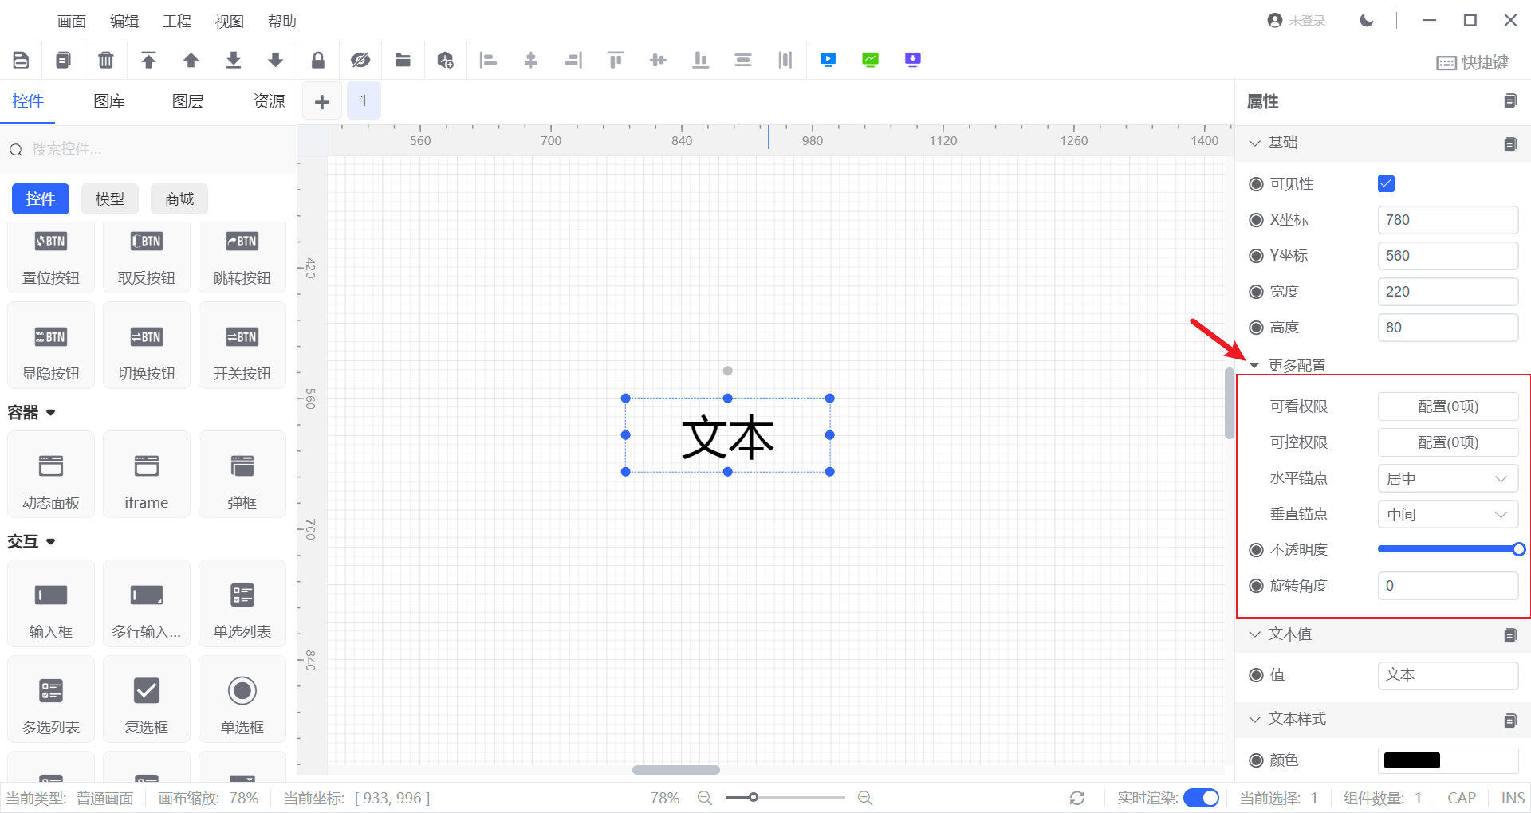The width and height of the screenshot is (1531, 813).
Task: Uncheck the 可见性 checkbox
Action: [x=1386, y=184]
